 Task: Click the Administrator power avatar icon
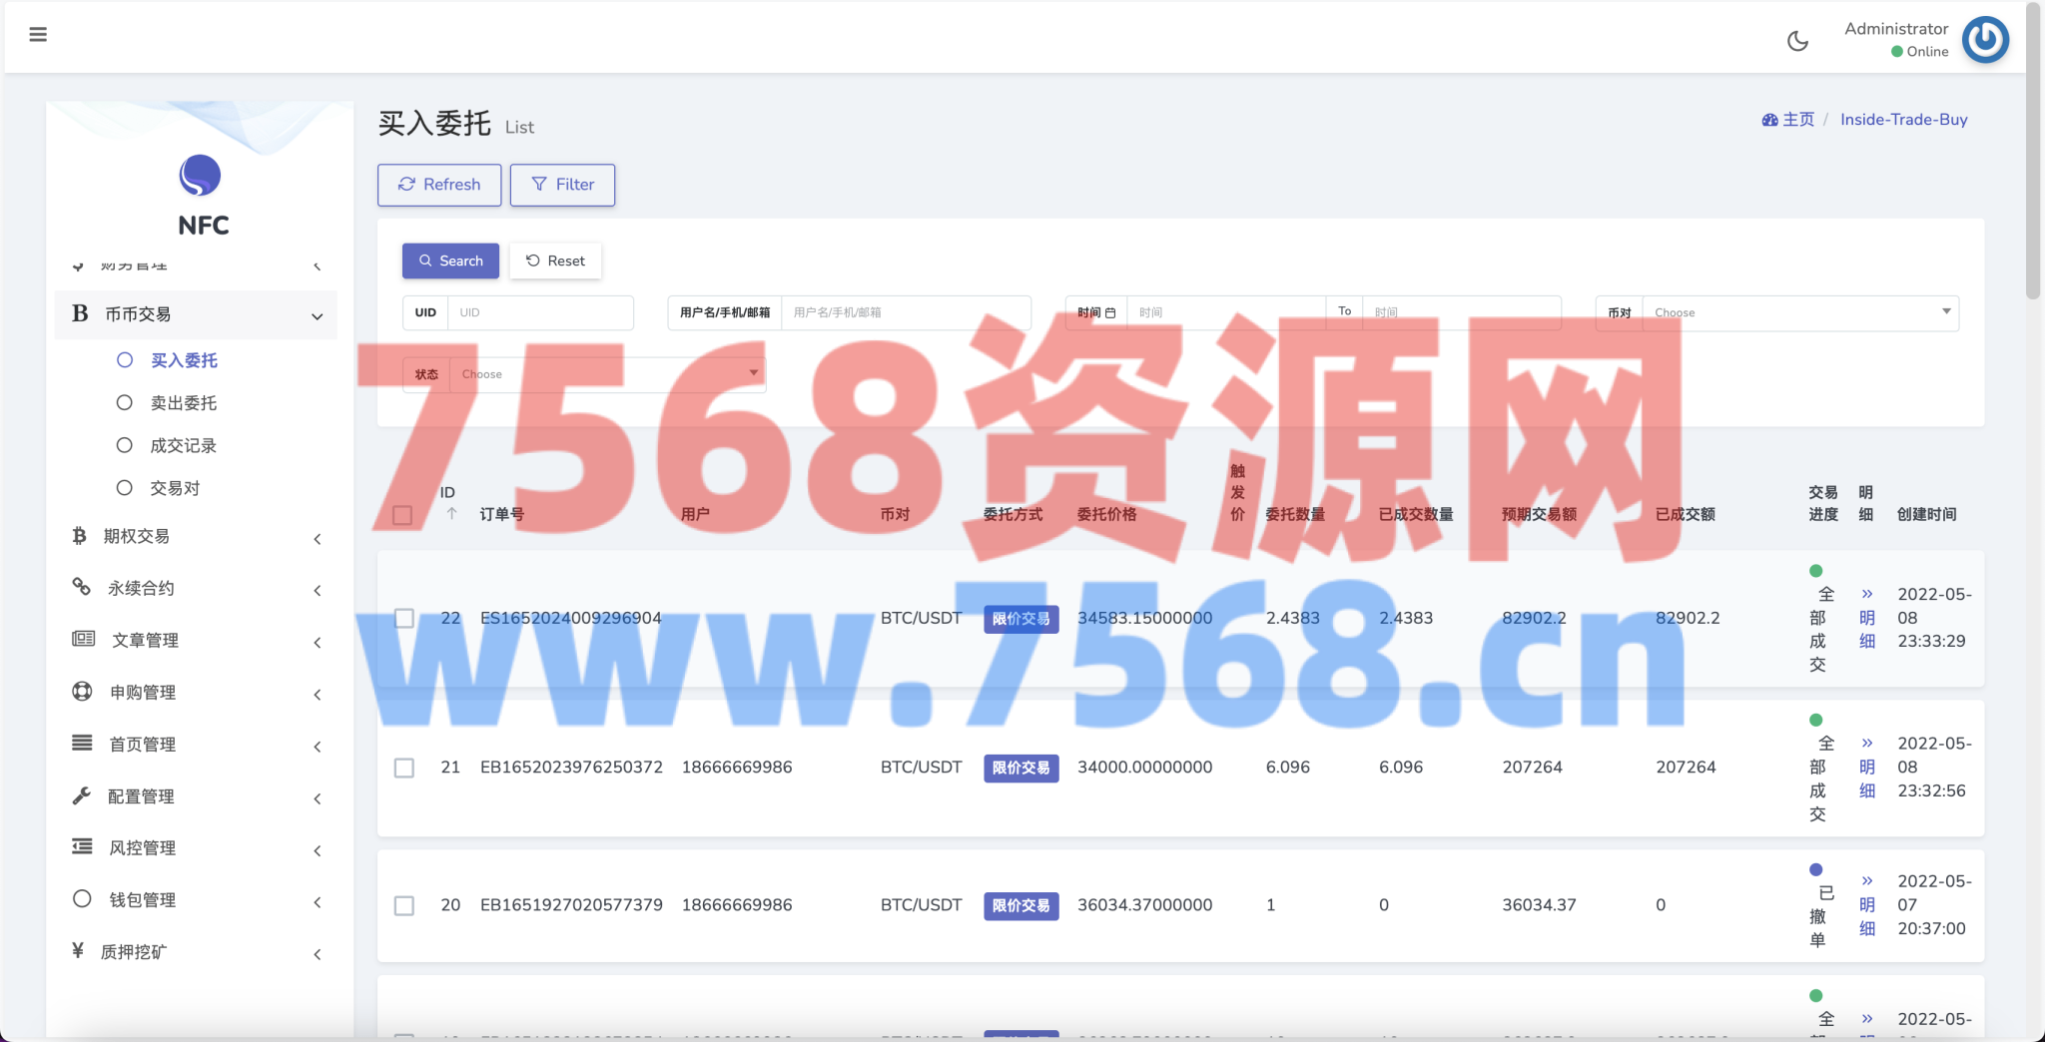1985,40
